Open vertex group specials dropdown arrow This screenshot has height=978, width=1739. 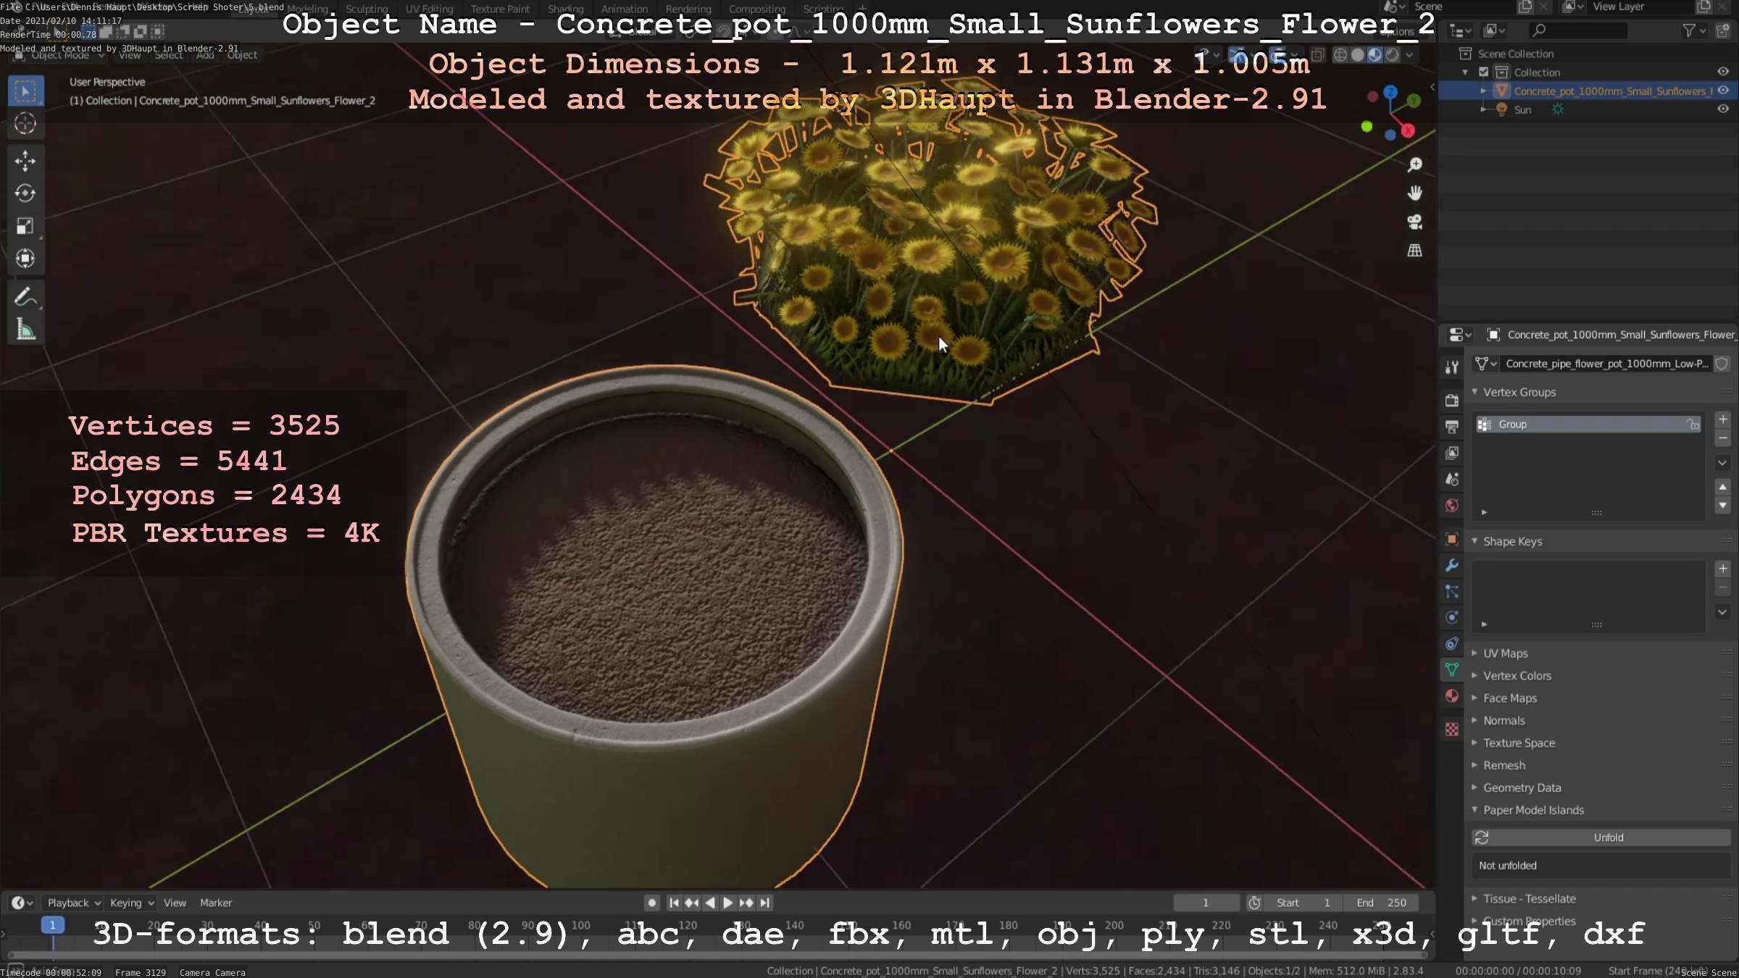click(x=1723, y=463)
